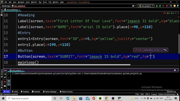Click the taskbar search box
This screenshot has width=180, height=101.
click(x=29, y=98)
